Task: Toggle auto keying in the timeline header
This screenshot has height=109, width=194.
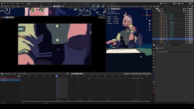Action: coord(67,74)
